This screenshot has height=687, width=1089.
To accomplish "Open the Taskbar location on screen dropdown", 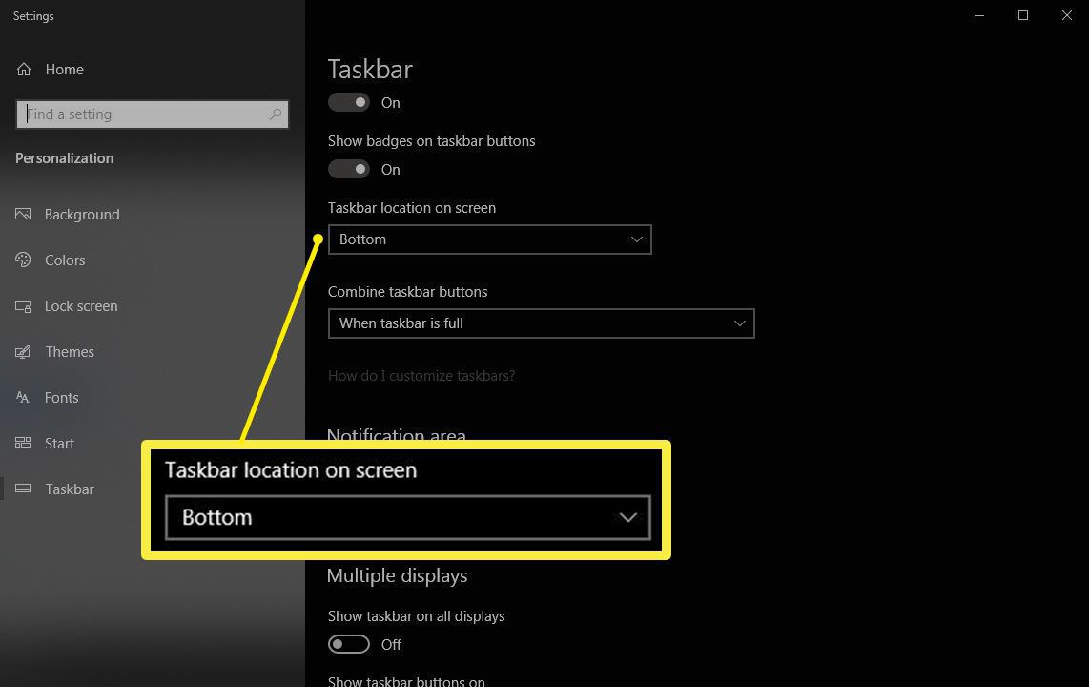I will tap(489, 239).
